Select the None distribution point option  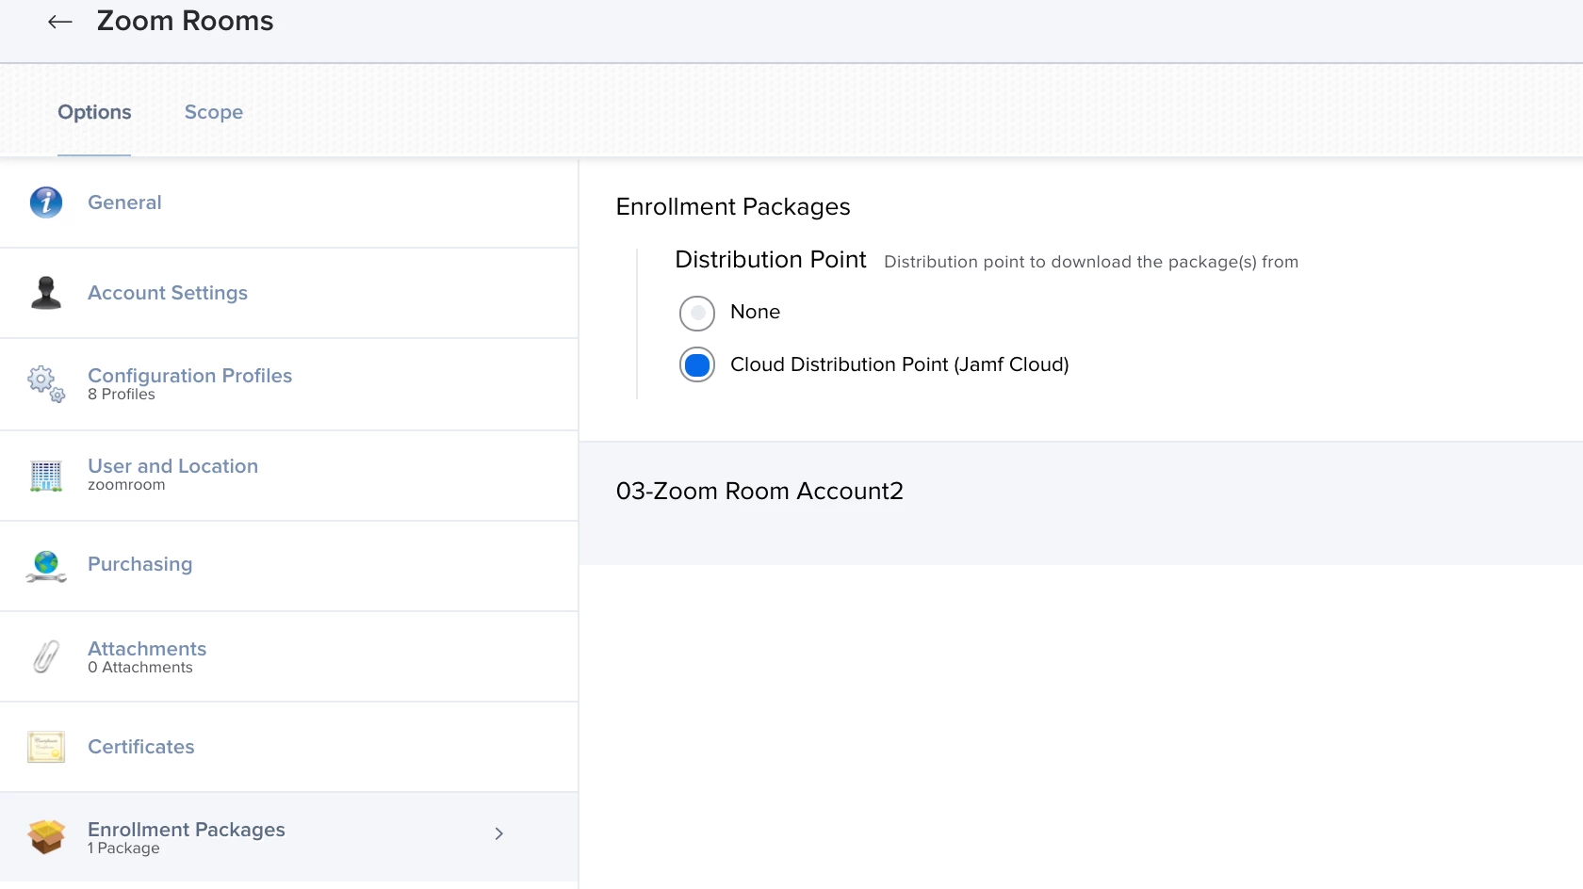coord(697,313)
